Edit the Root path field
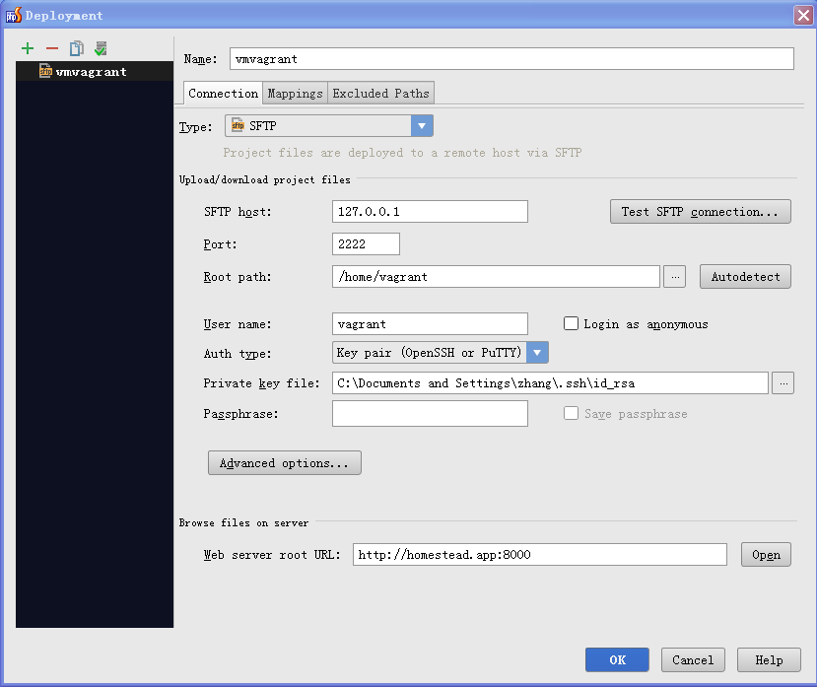This screenshot has height=687, width=817. (x=496, y=277)
